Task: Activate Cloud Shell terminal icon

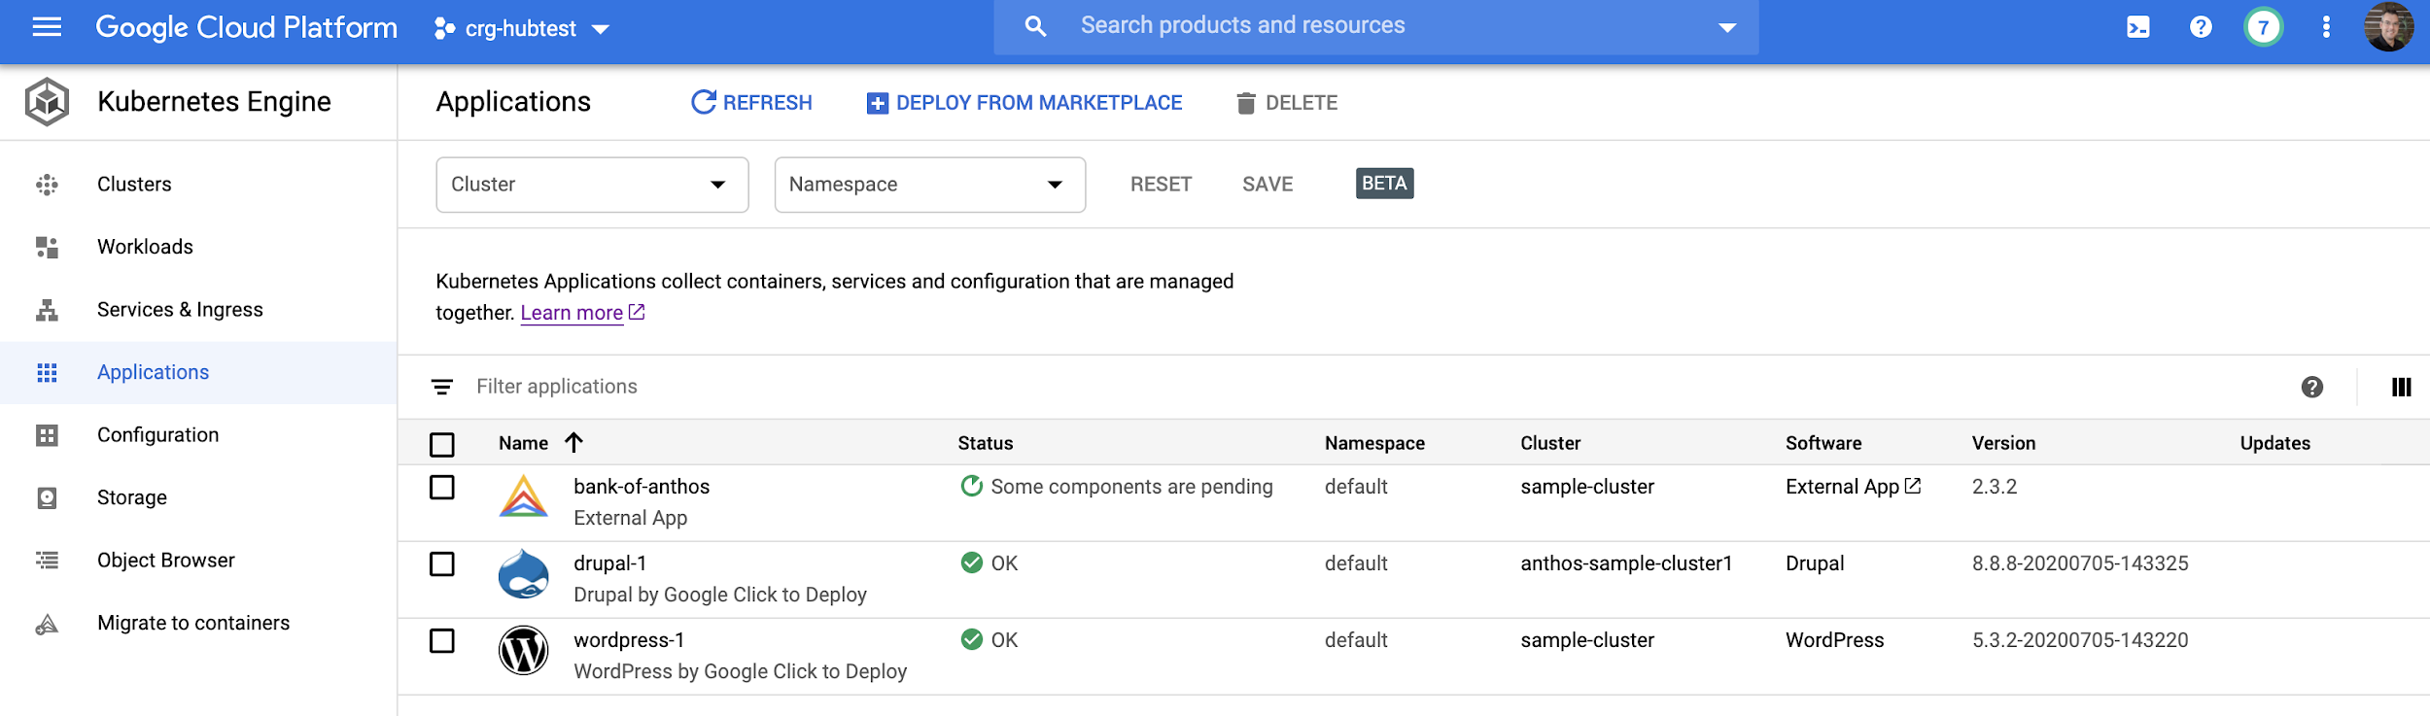Action: pos(2137,27)
